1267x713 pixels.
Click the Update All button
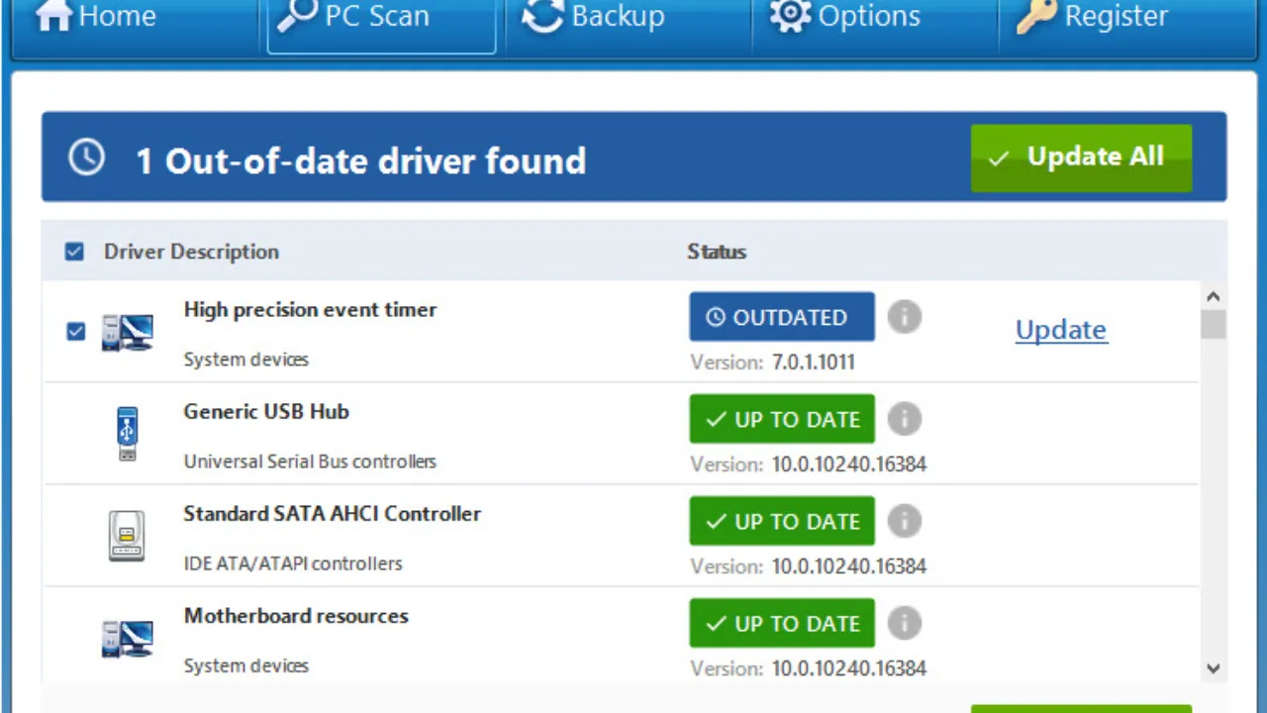1081,157
